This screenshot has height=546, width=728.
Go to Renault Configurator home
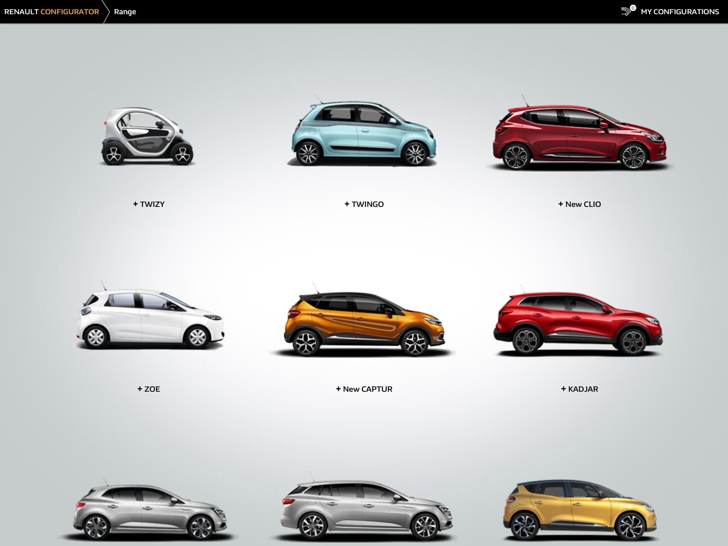coord(52,12)
